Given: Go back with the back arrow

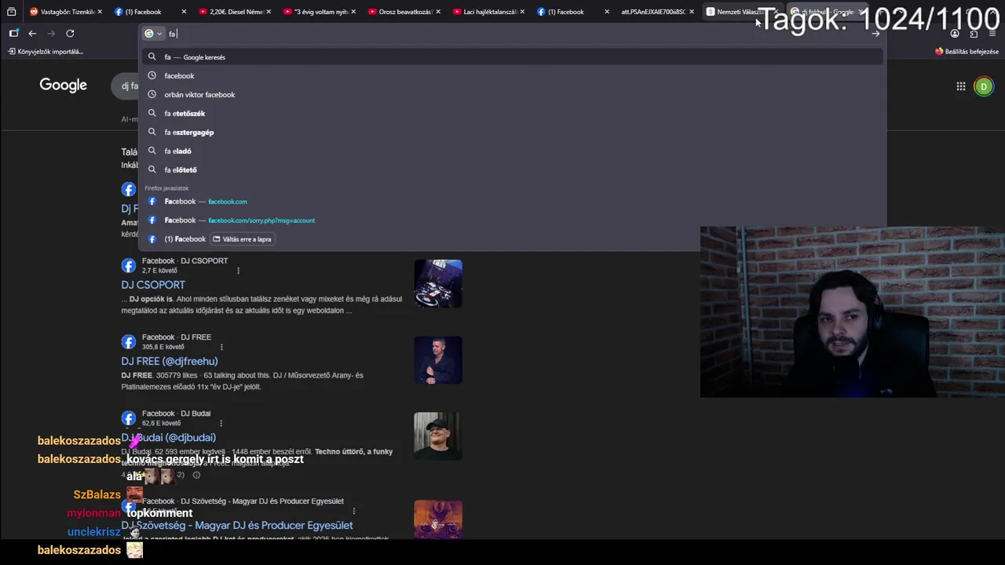Looking at the screenshot, I should point(32,33).
